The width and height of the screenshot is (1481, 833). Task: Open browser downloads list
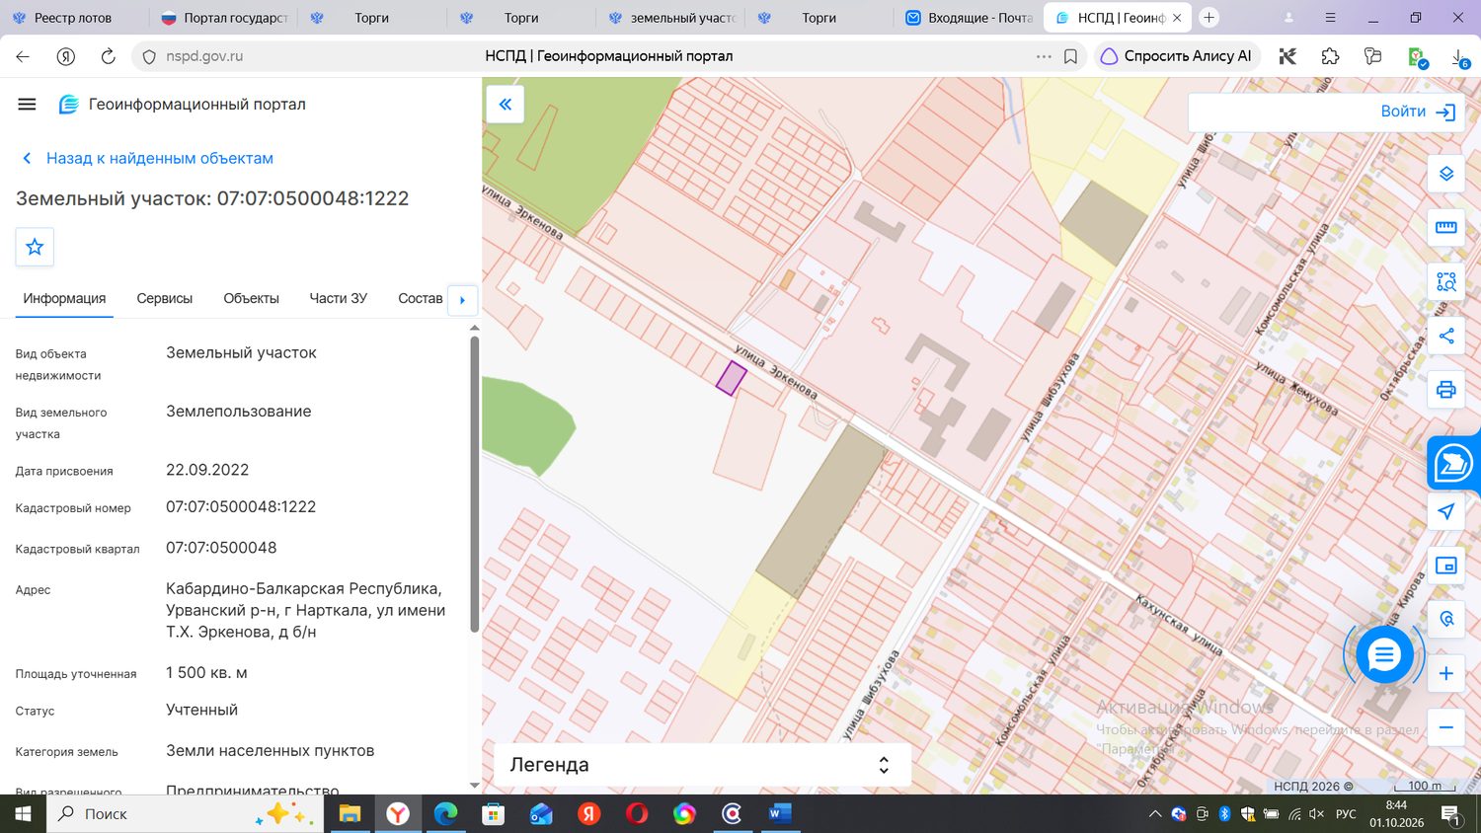coord(1460,56)
